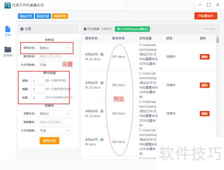This screenshot has height=170, width=224.
Task: Click new name 004.docx
Action: coord(119,142)
